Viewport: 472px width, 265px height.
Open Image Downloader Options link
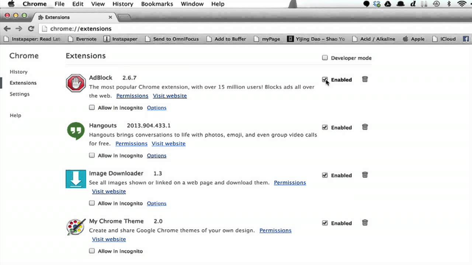157,203
